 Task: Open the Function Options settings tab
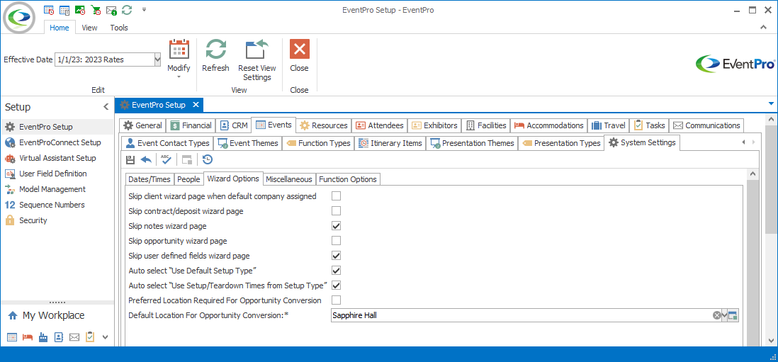tap(349, 179)
